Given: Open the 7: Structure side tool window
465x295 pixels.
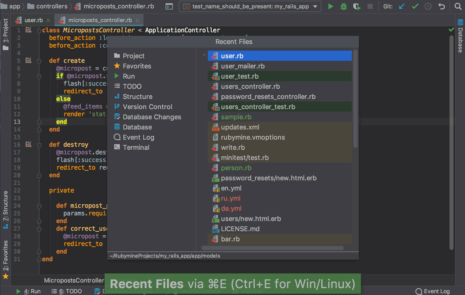Looking at the screenshot, I should (5, 210).
